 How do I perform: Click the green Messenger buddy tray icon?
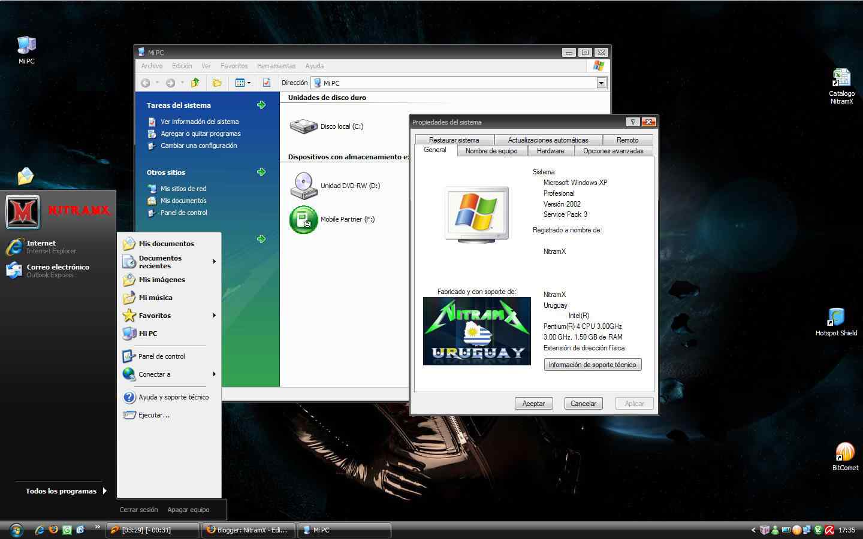click(x=776, y=530)
